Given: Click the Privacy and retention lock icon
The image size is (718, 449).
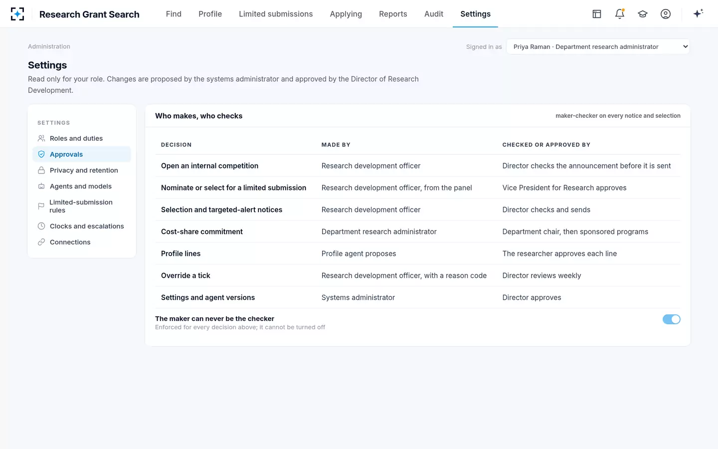Looking at the screenshot, I should click(41, 170).
